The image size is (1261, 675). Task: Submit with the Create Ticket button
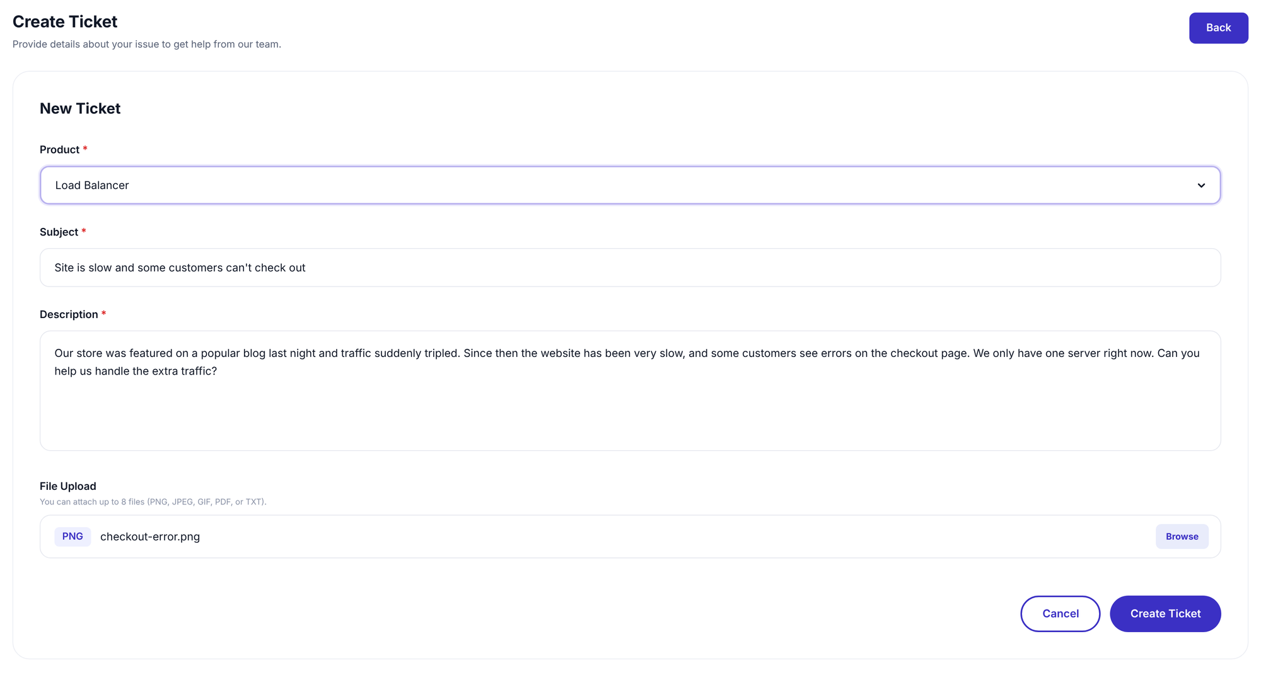tap(1165, 614)
